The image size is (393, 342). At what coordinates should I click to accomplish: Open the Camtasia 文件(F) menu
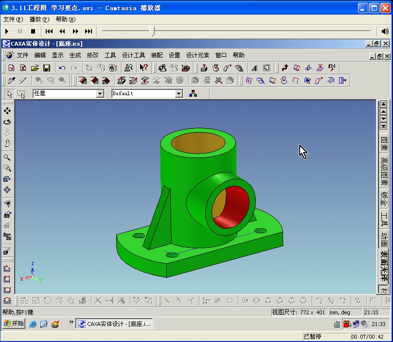[x=13, y=19]
